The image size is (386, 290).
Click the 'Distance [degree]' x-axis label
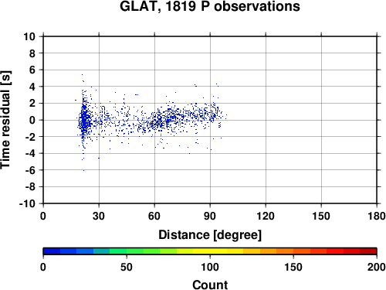[210, 235]
